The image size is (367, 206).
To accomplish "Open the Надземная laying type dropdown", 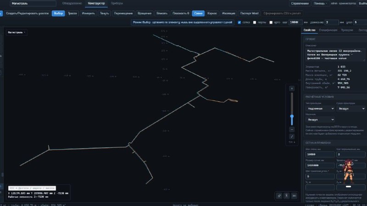I will tap(320, 109).
